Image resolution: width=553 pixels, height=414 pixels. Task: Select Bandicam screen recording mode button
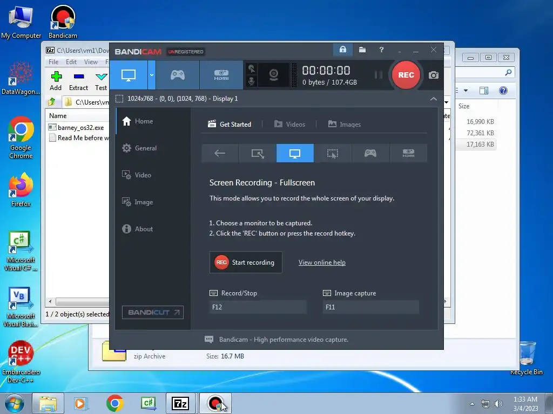[129, 75]
